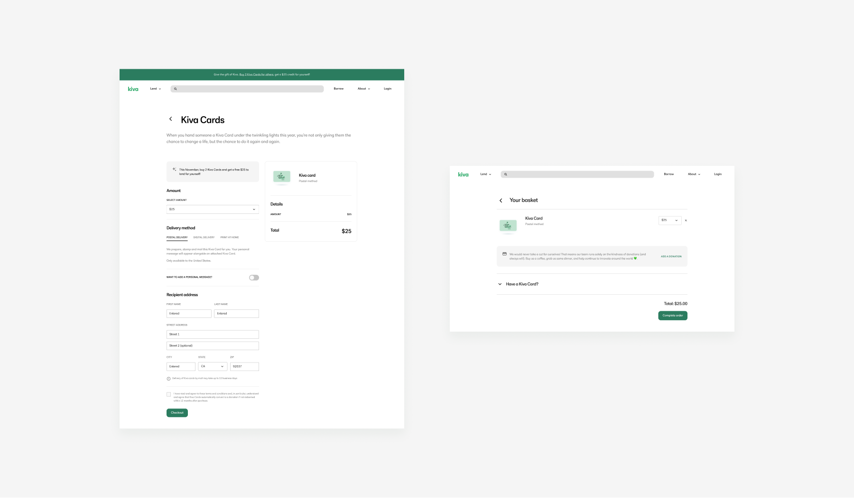Click the Total: $25.00 text in the basket

[676, 304]
